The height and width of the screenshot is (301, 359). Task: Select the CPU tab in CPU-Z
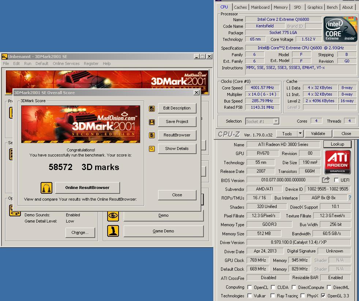coord(224,7)
